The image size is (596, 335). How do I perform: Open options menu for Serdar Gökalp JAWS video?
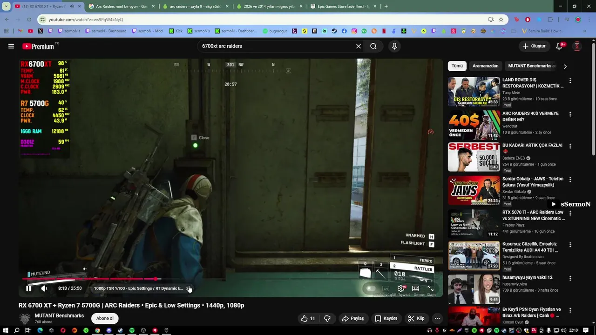(570, 180)
